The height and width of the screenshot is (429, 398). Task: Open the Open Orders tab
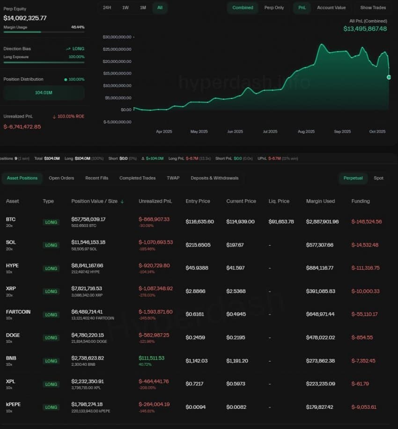[x=61, y=178]
